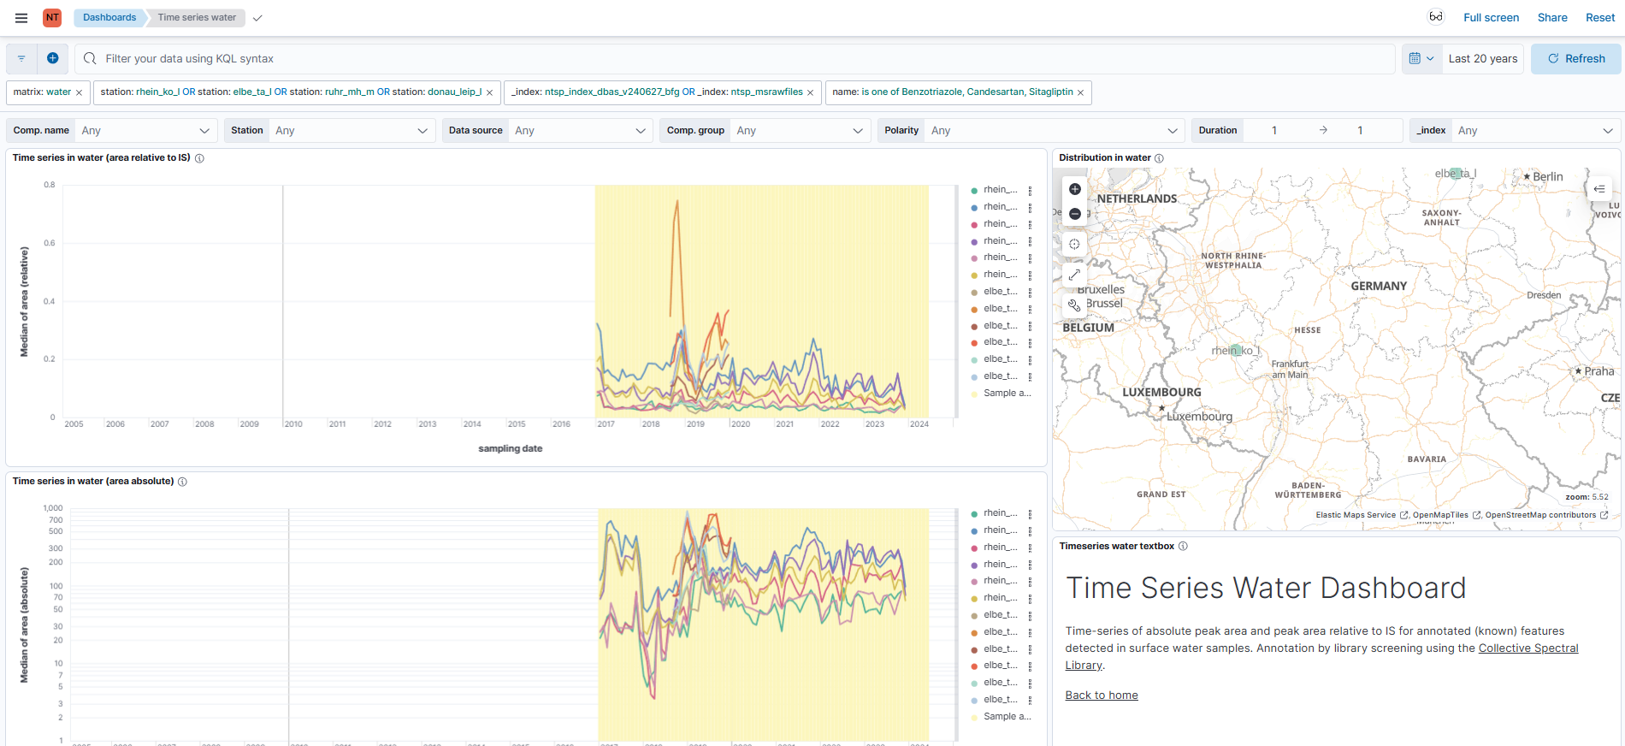Remove the station filter pill
This screenshot has height=746, width=1625.
pyautogui.click(x=489, y=92)
